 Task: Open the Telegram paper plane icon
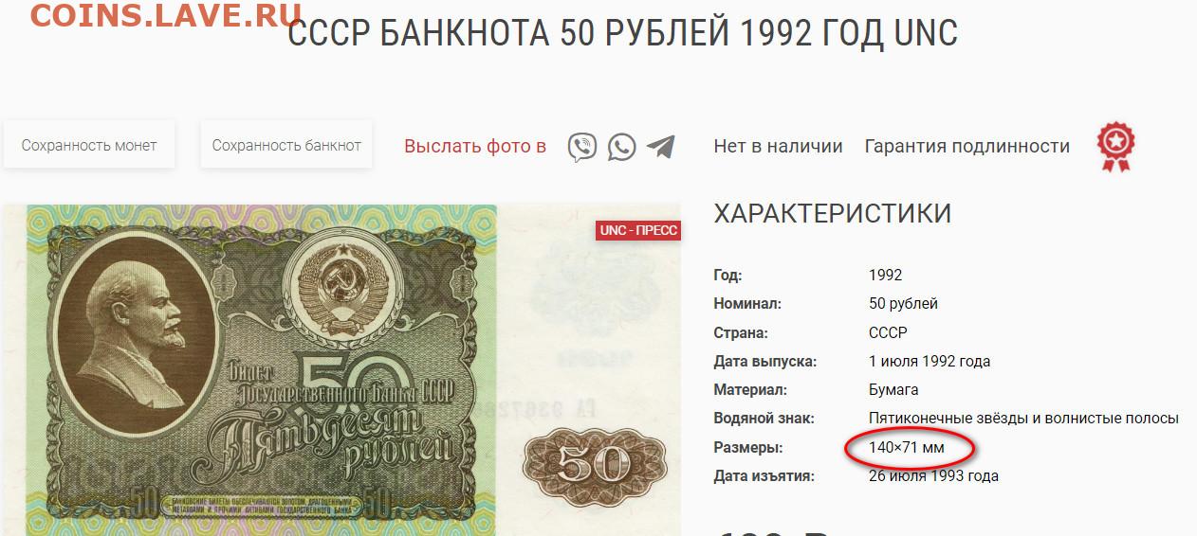coord(661,147)
